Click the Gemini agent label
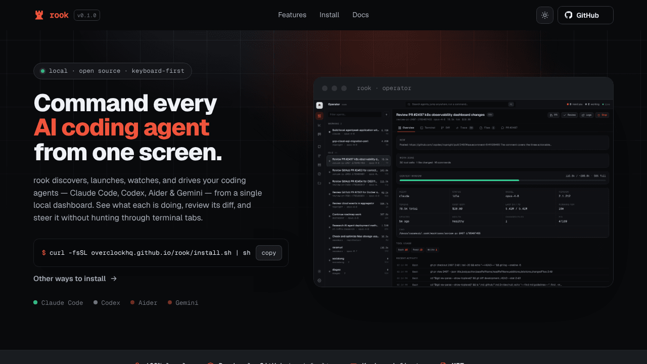647x364 pixels. tap(183, 303)
